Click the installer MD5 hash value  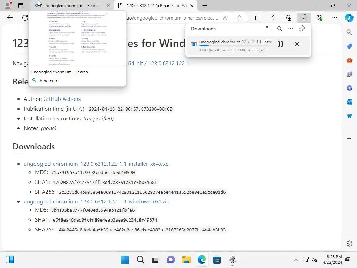93,173
